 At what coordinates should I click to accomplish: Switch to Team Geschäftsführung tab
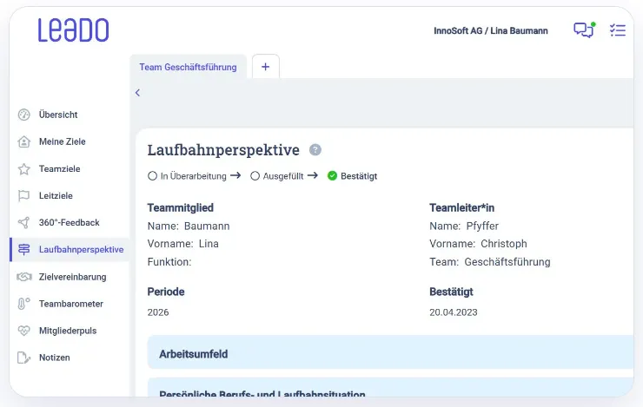coord(188,67)
